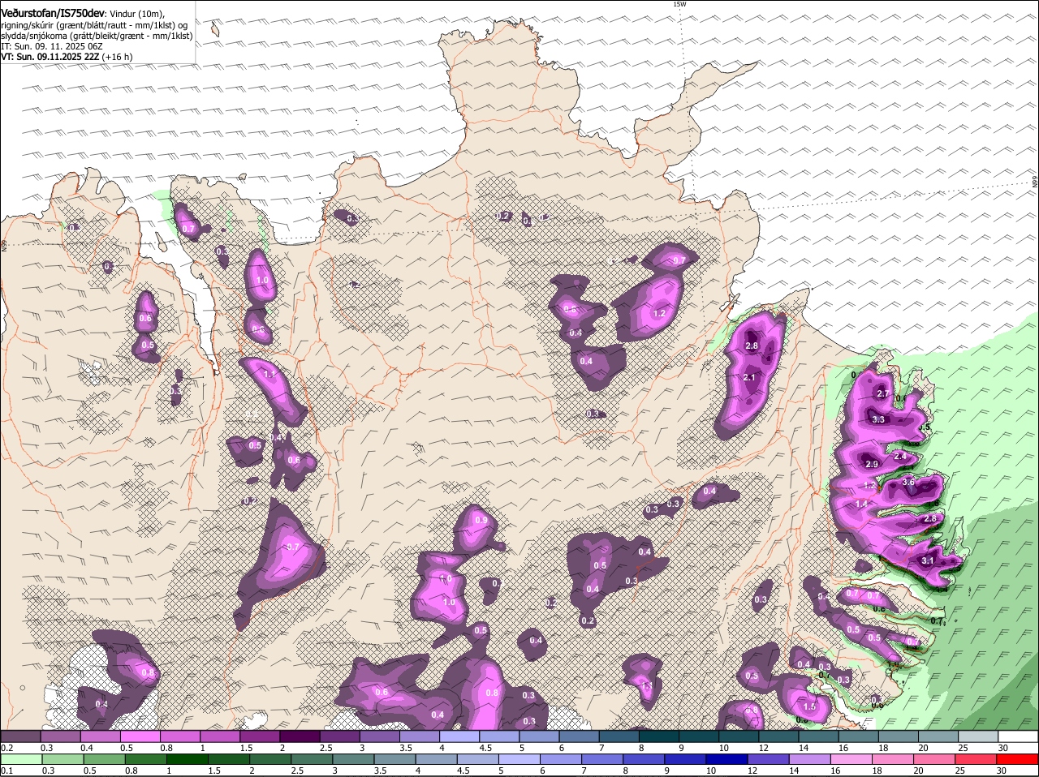1039x777 pixels.
Task: Select the rain legend swatch between 18 and 20
Action: (894, 758)
